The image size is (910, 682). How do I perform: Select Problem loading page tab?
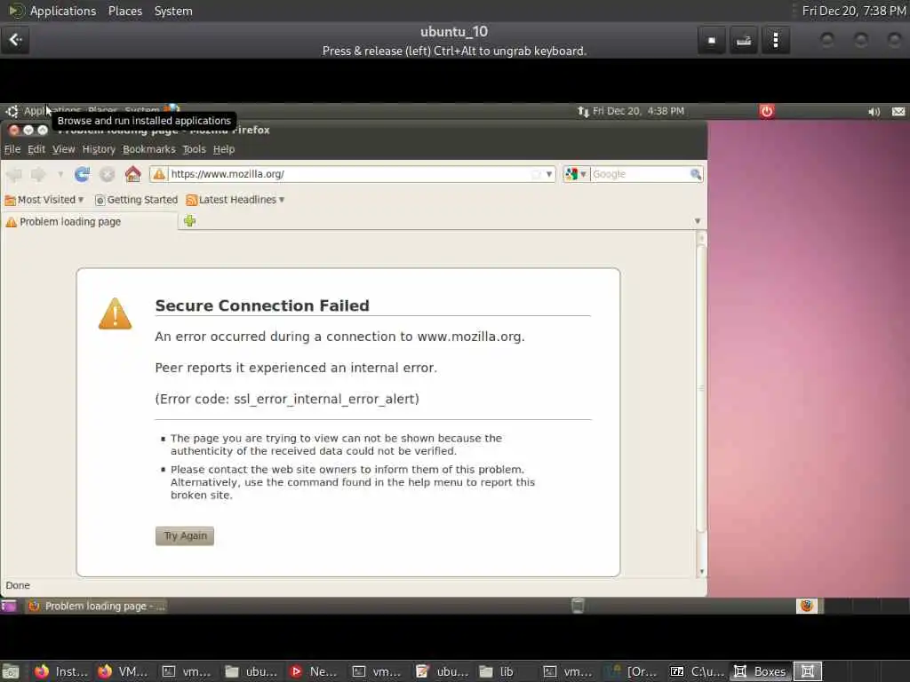pyautogui.click(x=89, y=221)
